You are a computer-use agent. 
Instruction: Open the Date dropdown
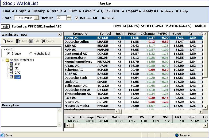point(37,18)
